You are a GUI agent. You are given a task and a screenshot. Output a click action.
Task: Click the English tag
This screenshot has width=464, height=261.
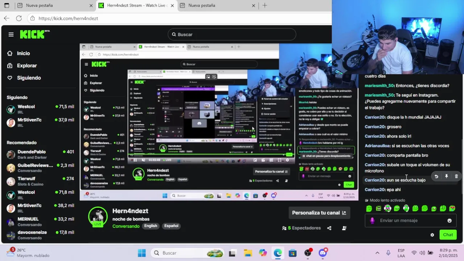(150, 226)
